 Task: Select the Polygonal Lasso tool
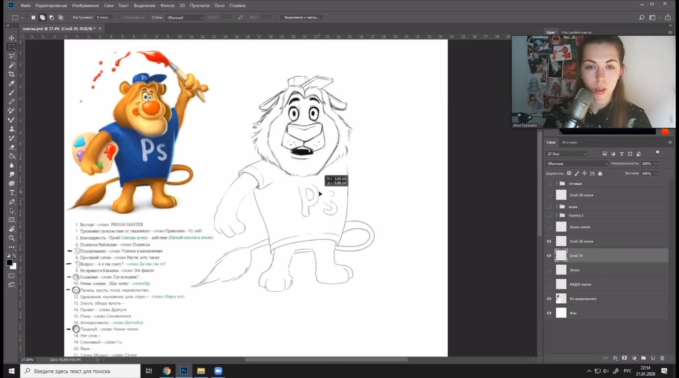tap(12, 56)
